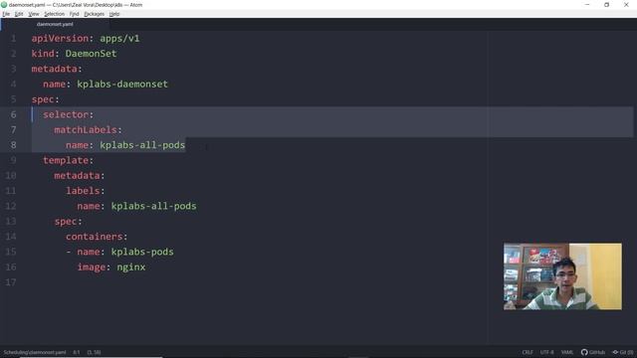
Task: Click the 'spec' key on line 13
Action: [66, 221]
